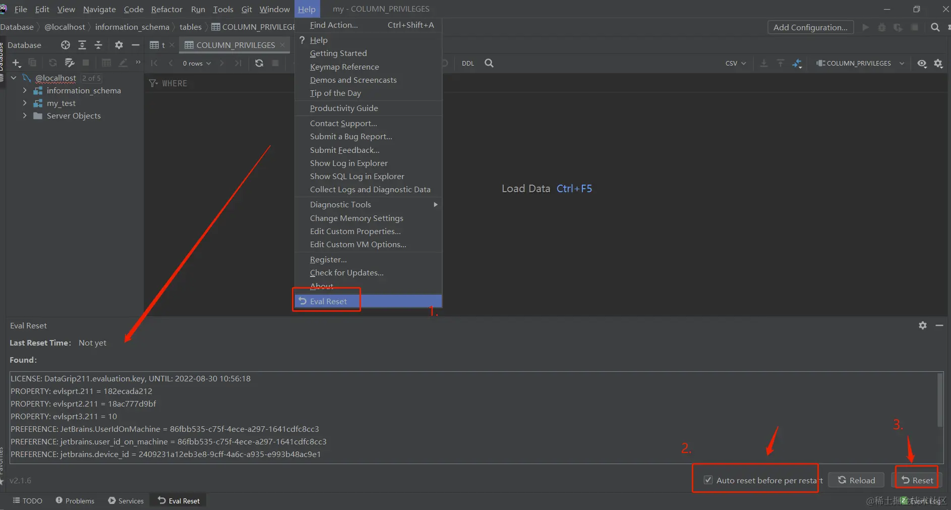The width and height of the screenshot is (951, 510).
Task: Select Eval Reset in the Help menu
Action: pos(368,301)
